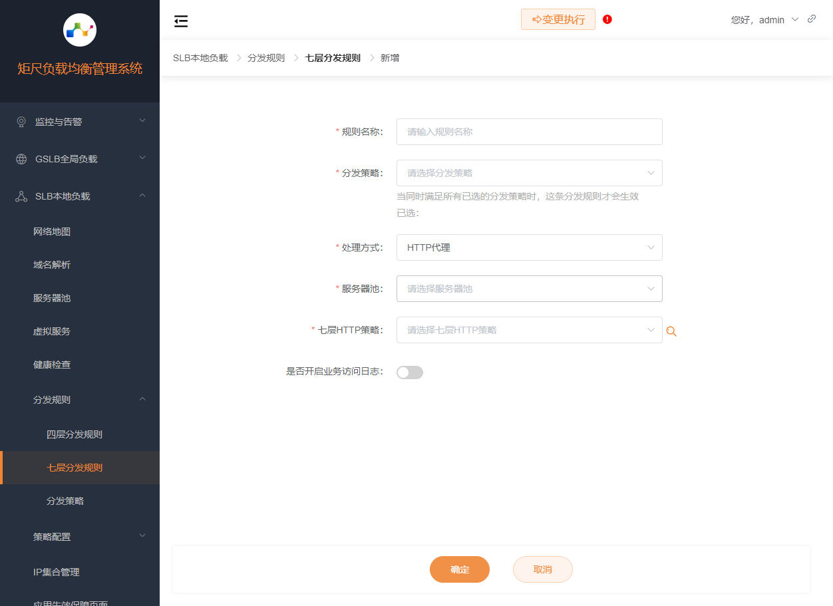Click the 您好，admin greeting text
Screen dimensions: 833x606
pyautogui.click(x=758, y=20)
